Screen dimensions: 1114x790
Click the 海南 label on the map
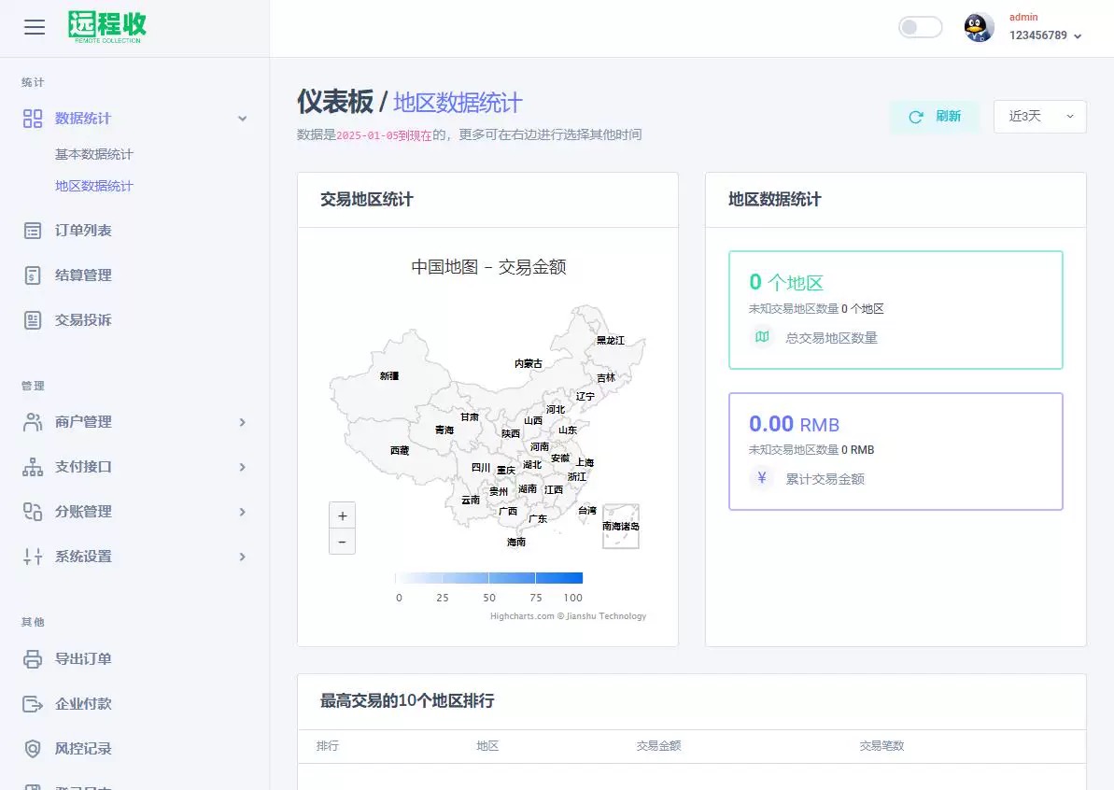516,542
